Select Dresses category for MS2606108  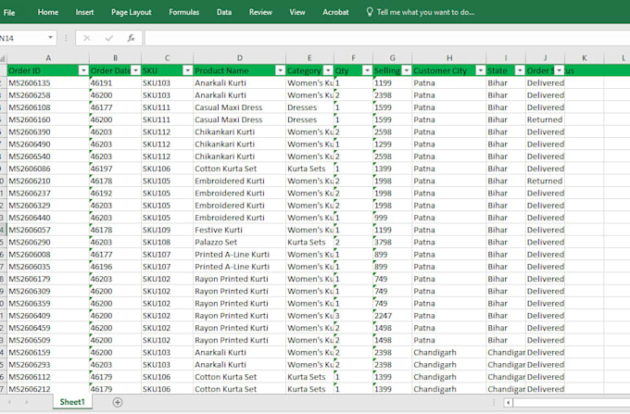tap(309, 107)
